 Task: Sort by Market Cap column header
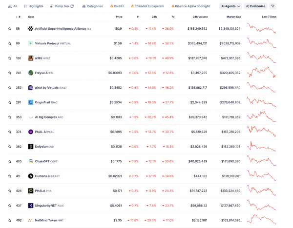[234, 17]
